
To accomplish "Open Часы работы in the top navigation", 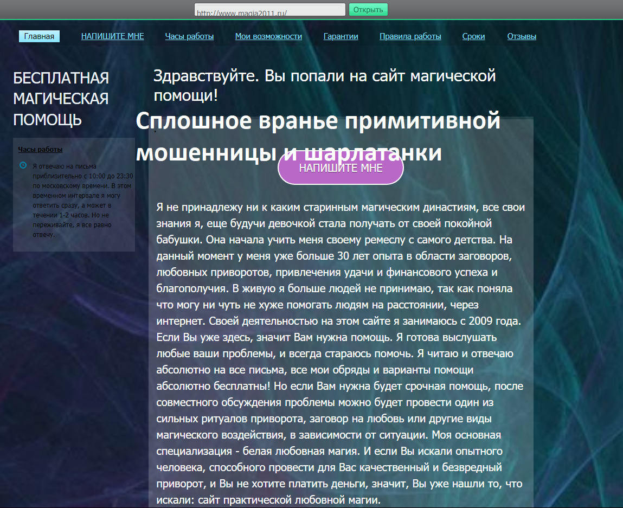I will point(189,36).
